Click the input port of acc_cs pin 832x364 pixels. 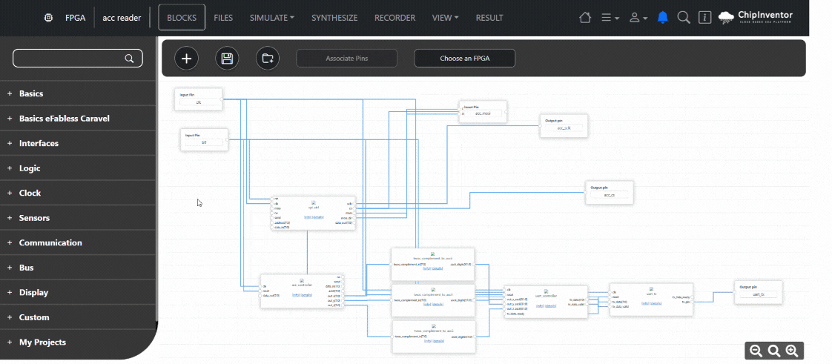tap(586, 192)
